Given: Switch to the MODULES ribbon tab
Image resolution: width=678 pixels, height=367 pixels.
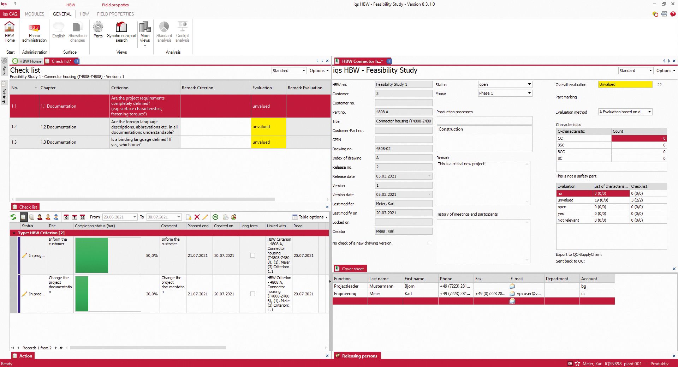Looking at the screenshot, I should pyautogui.click(x=35, y=14).
